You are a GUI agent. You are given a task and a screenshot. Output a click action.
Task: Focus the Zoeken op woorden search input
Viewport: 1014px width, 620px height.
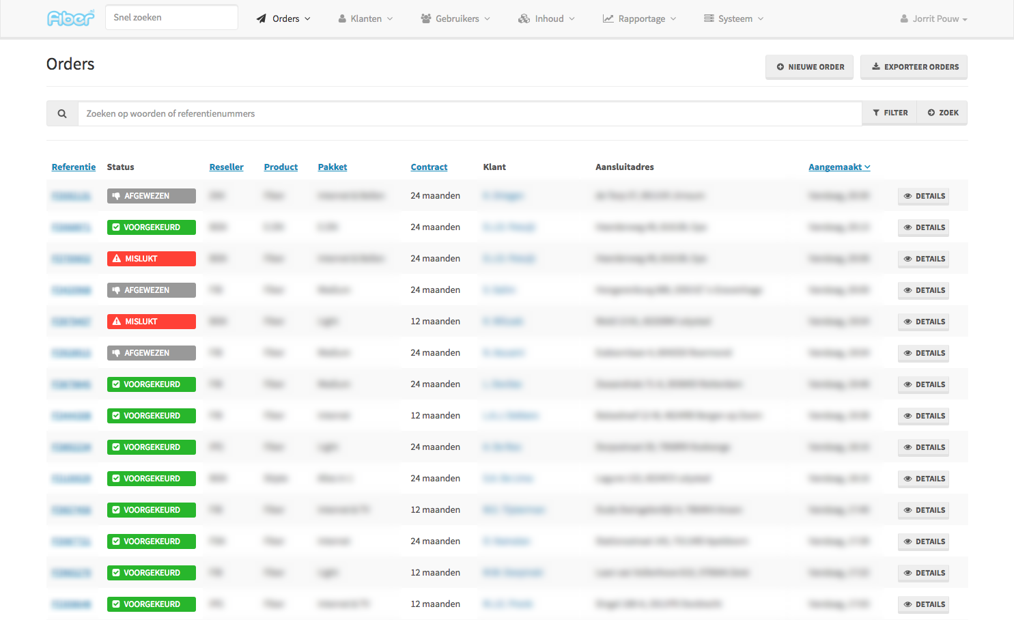click(469, 113)
